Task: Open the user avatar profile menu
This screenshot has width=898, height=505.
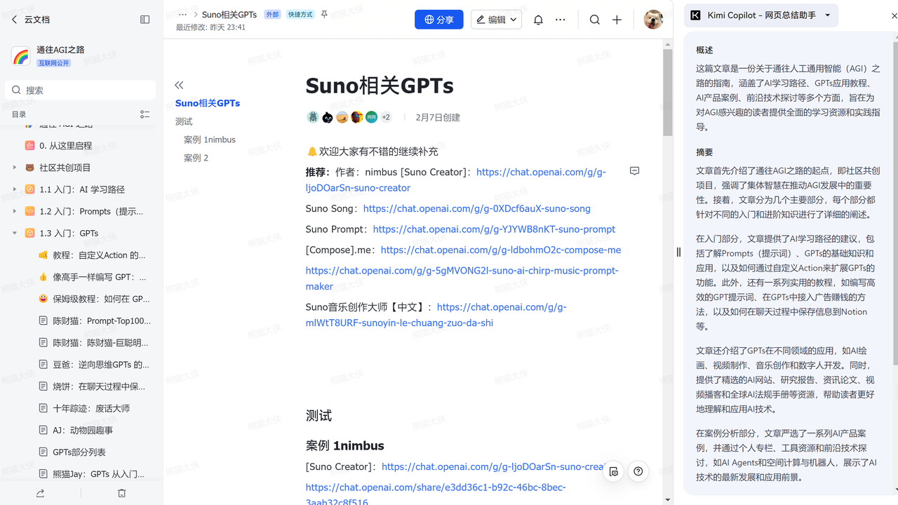Action: pyautogui.click(x=653, y=20)
